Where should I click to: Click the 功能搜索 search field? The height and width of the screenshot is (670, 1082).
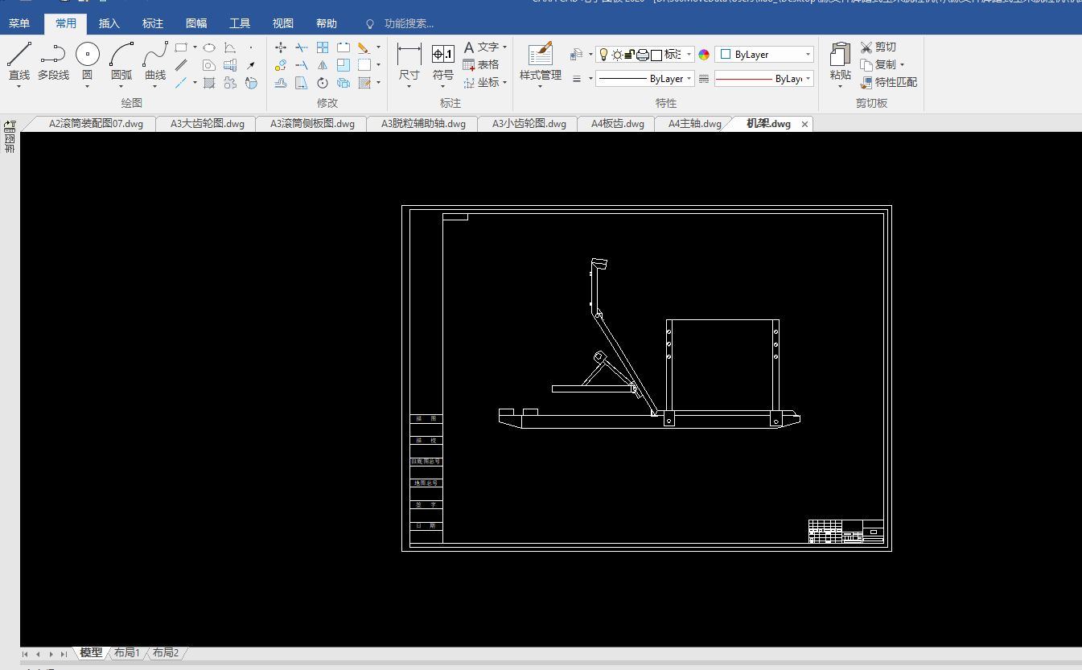[x=409, y=24]
